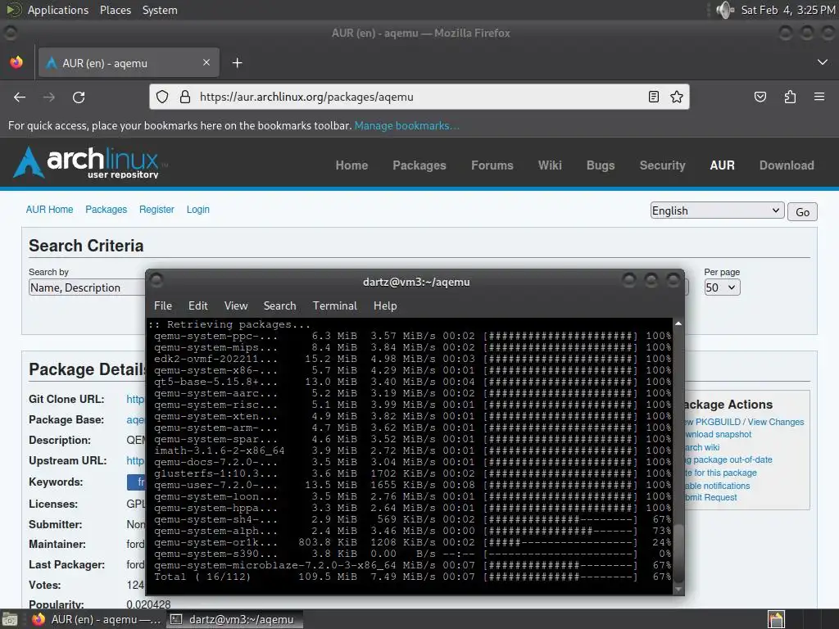Open Manage bookmarks link
This screenshot has width=839, height=629.
pos(406,125)
